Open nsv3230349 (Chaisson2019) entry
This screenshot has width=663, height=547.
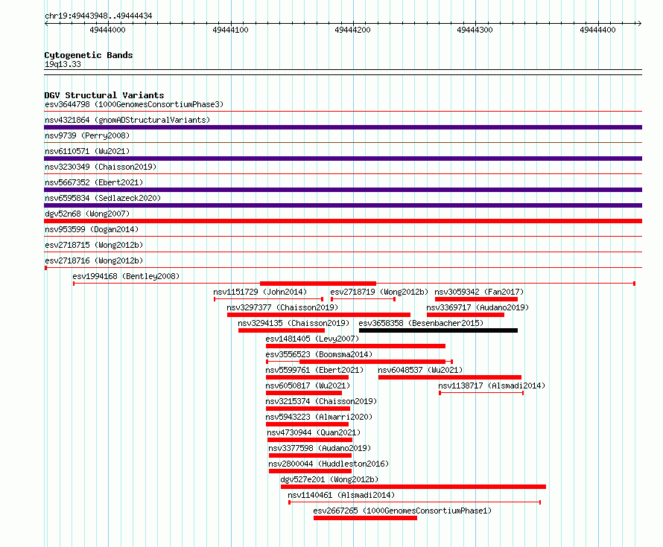(x=101, y=167)
